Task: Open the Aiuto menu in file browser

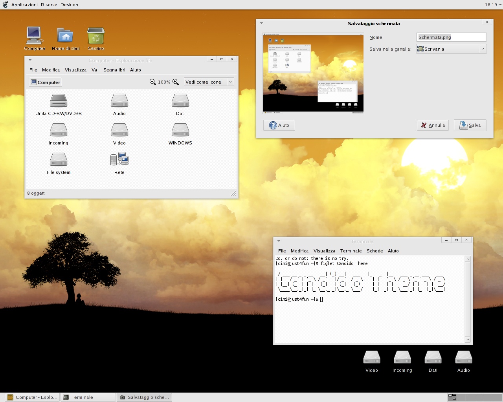Action: (x=136, y=70)
